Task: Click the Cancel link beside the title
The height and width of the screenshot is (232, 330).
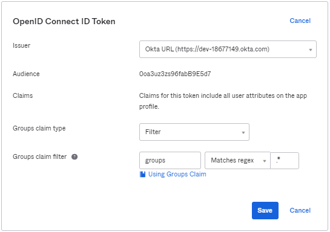Action: [300, 21]
